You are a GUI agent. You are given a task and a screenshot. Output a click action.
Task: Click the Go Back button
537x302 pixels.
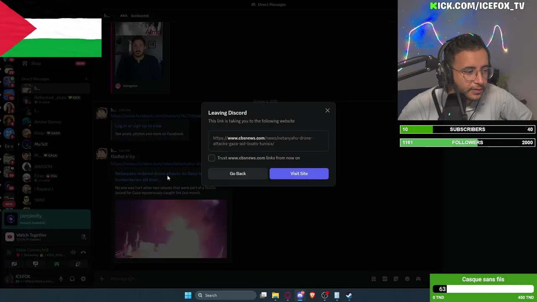(237, 174)
